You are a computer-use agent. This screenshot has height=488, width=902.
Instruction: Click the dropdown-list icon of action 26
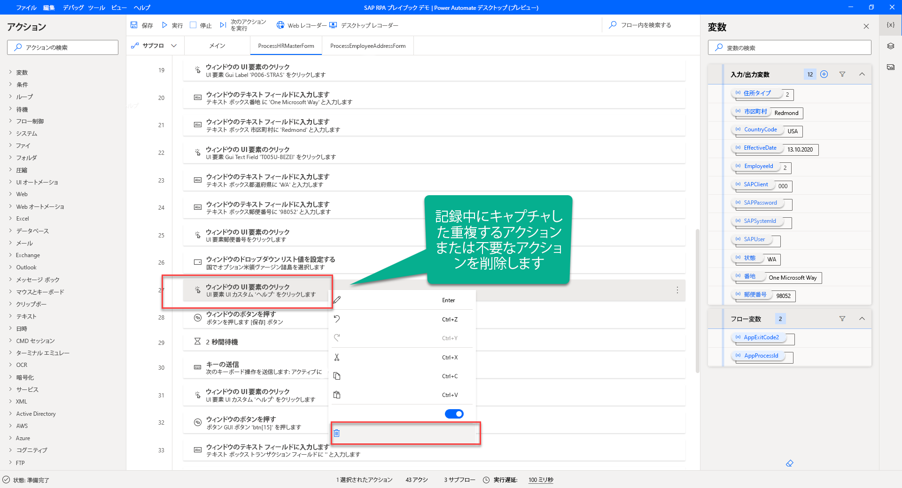198,262
